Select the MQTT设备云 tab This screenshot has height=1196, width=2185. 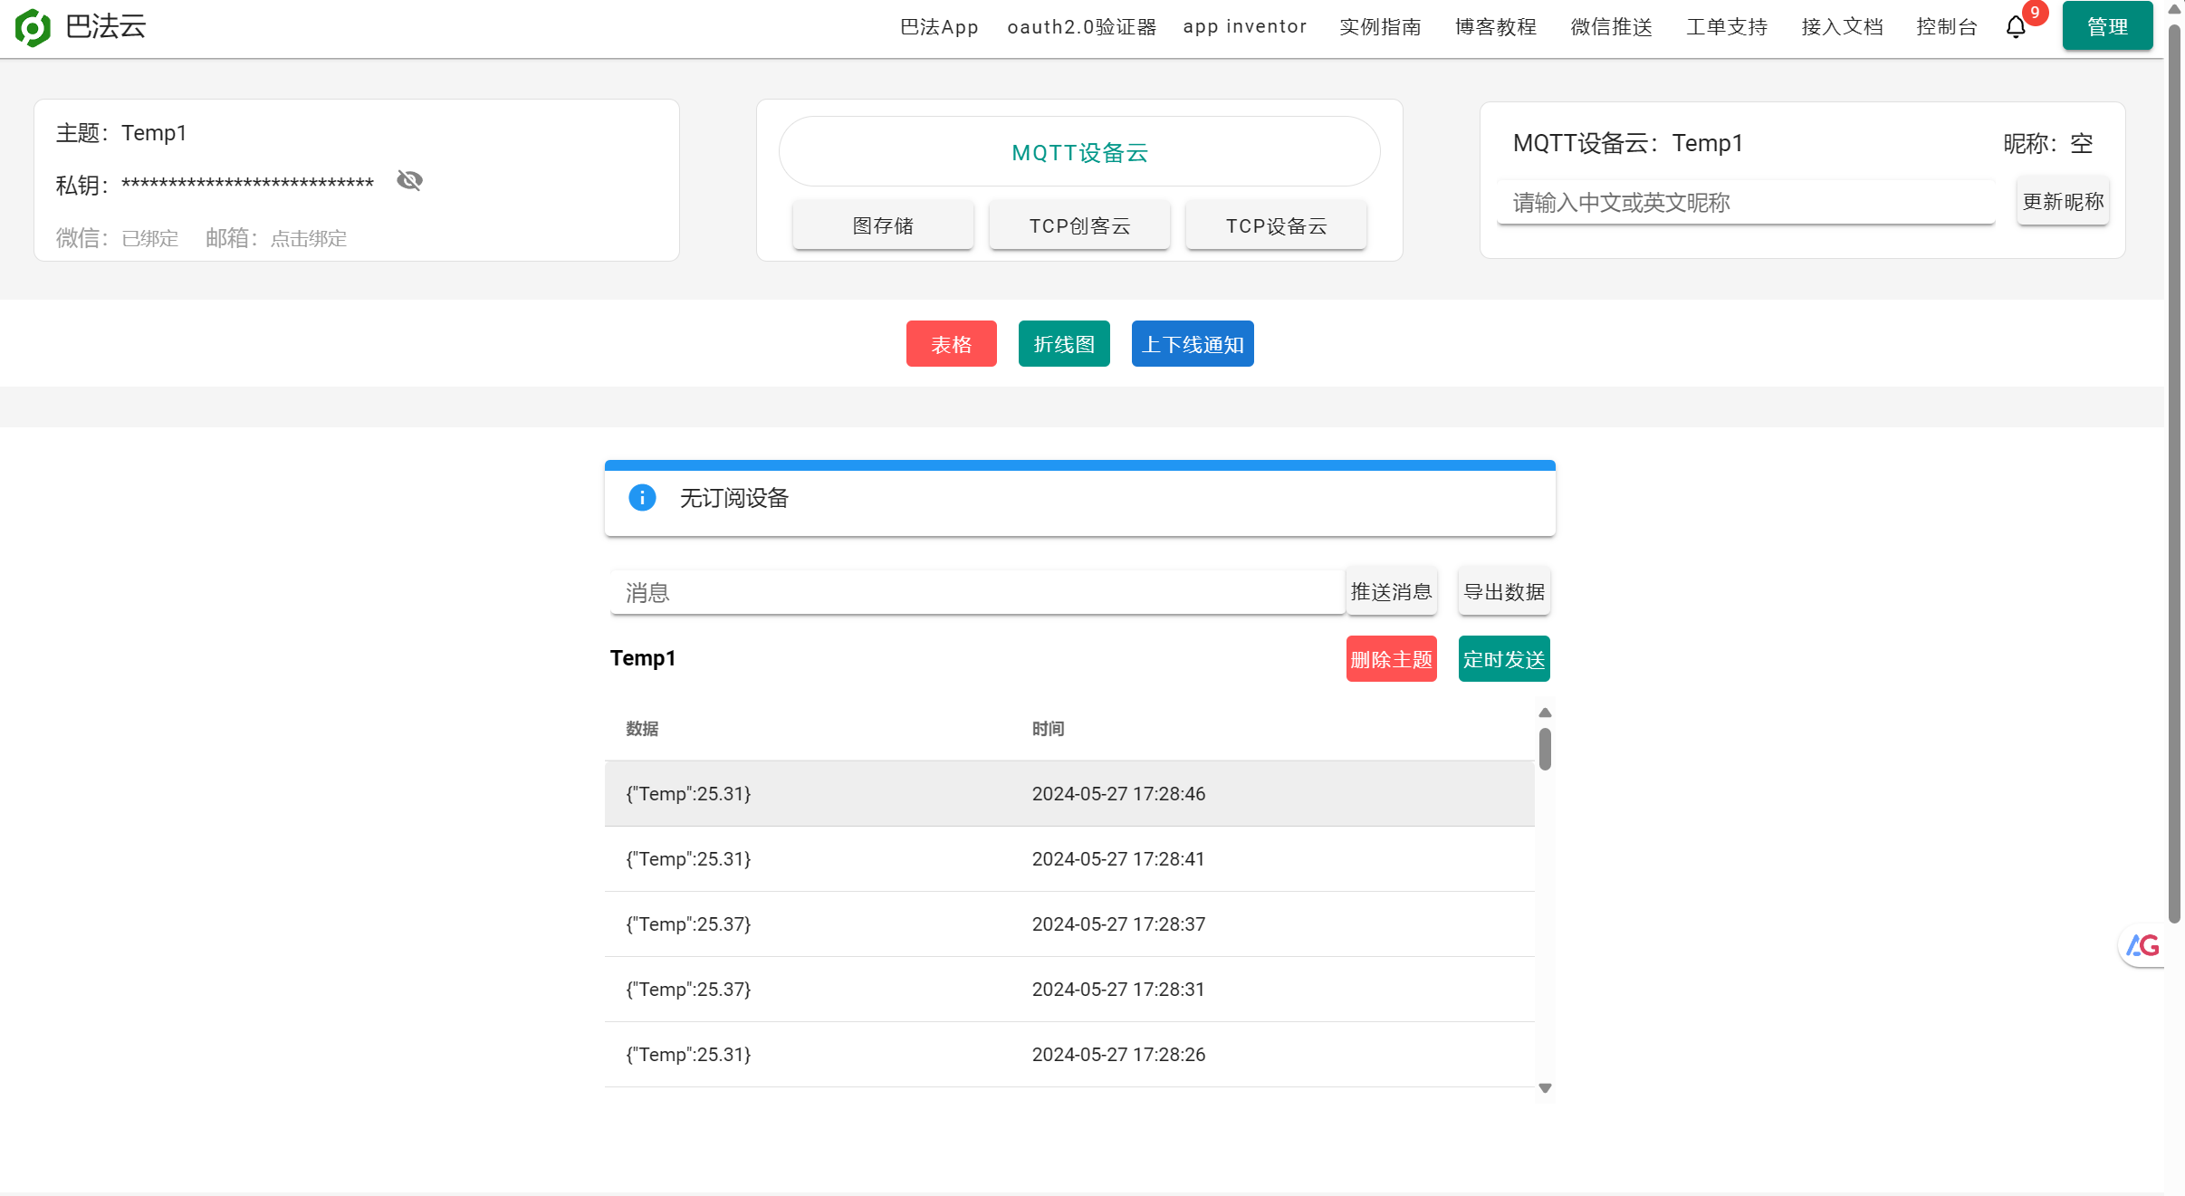(1079, 152)
